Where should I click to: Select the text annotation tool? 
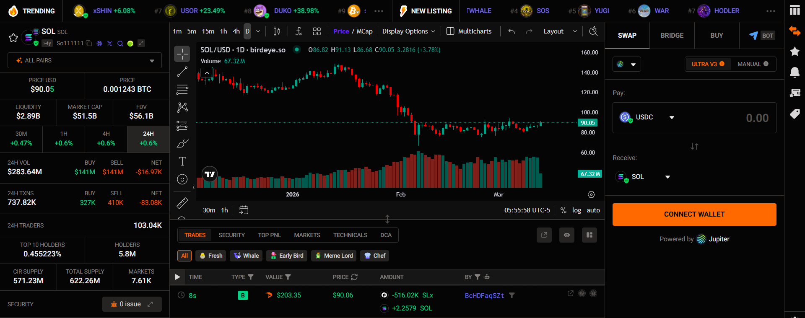(x=182, y=161)
